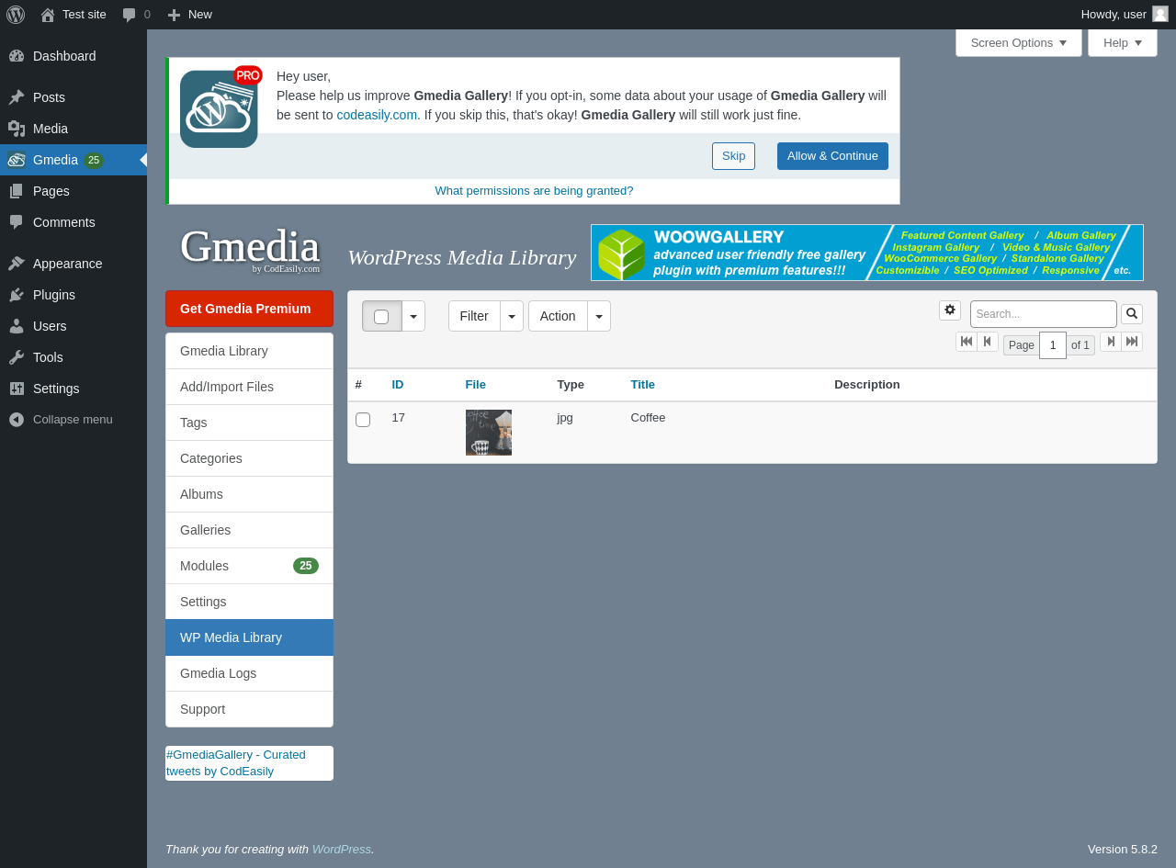Open the Gmedia Library tab
1176x868 pixels.
click(249, 351)
